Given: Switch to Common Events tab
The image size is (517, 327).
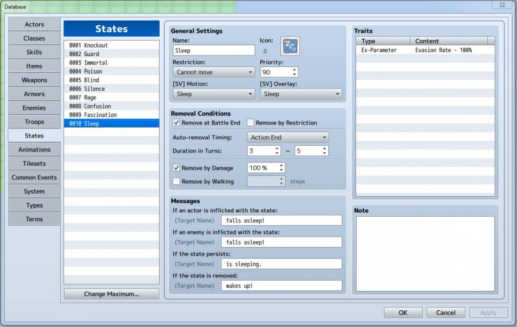Looking at the screenshot, I should click(x=34, y=177).
